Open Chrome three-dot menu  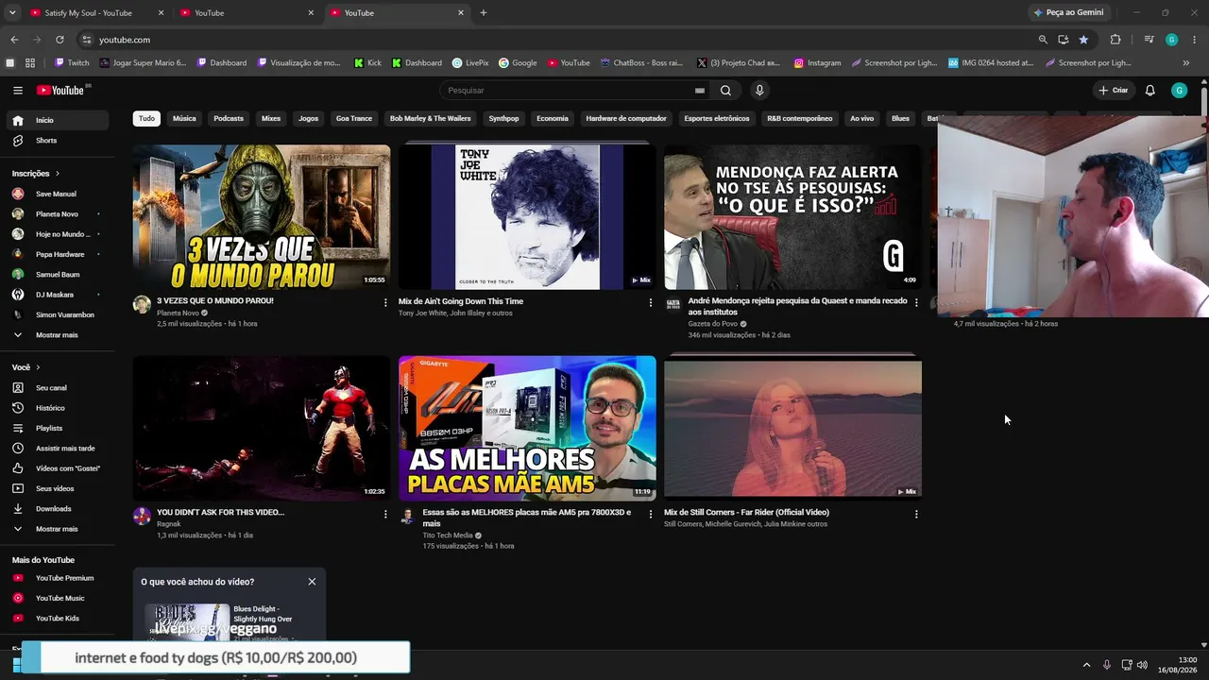coord(1195,40)
